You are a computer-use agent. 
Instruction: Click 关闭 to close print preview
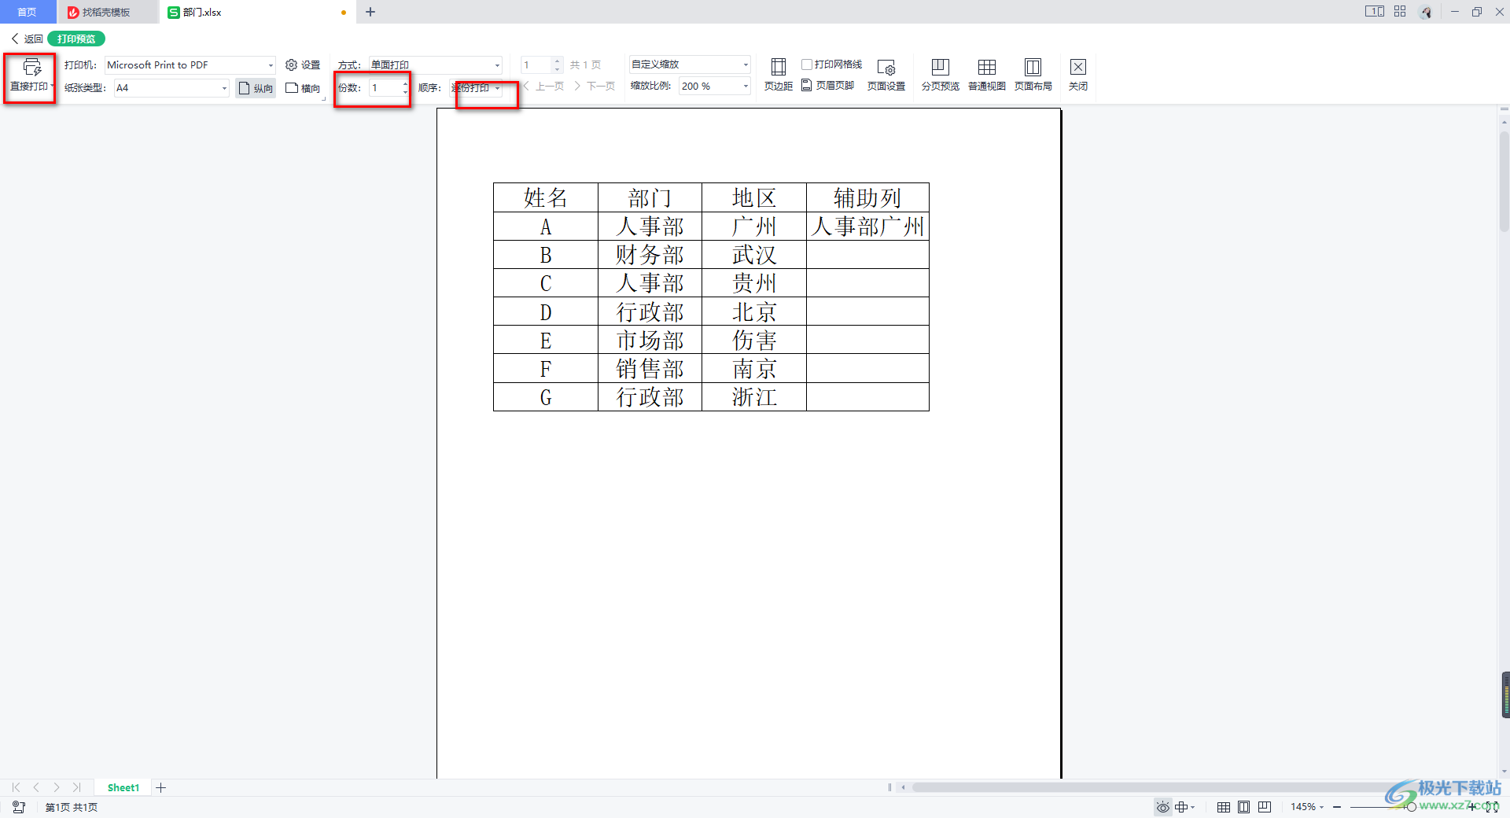(1078, 76)
